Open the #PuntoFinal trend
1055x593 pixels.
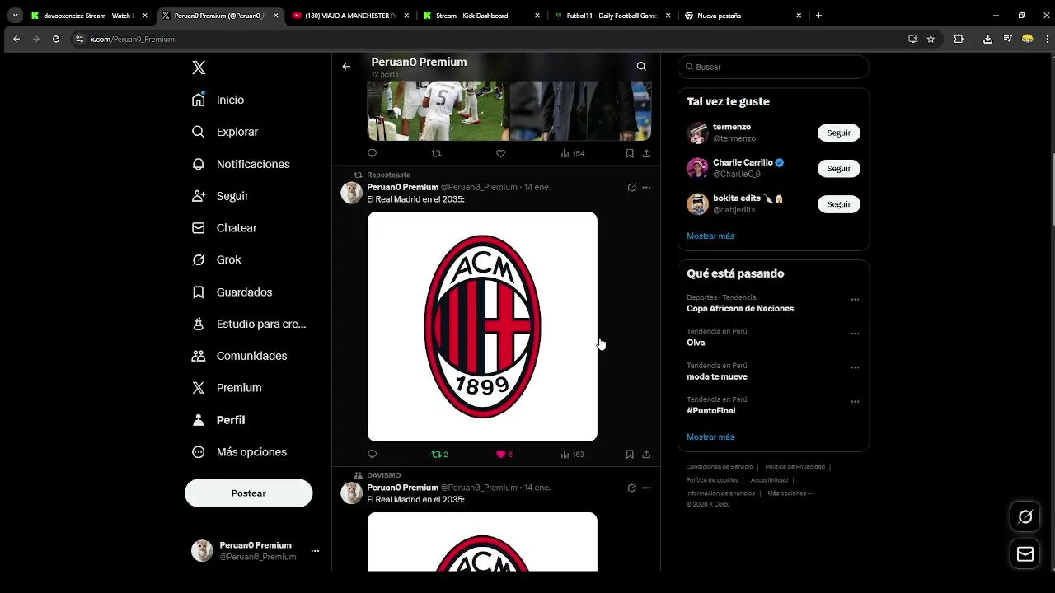coord(710,410)
